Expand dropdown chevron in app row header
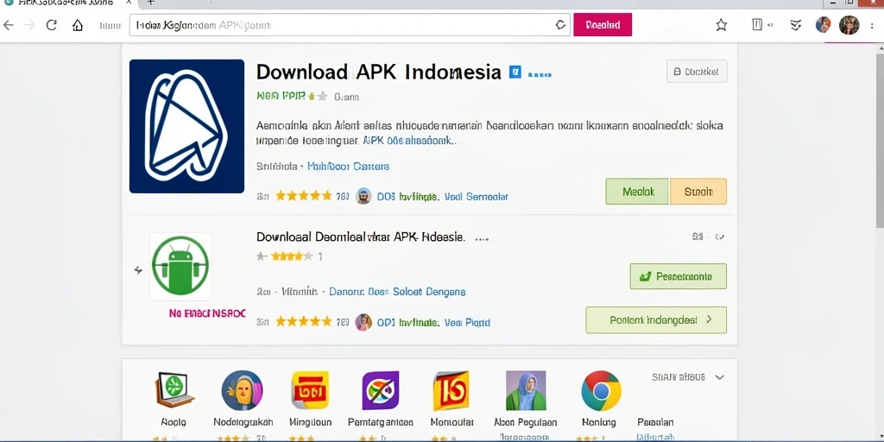The height and width of the screenshot is (442, 884). (x=719, y=377)
